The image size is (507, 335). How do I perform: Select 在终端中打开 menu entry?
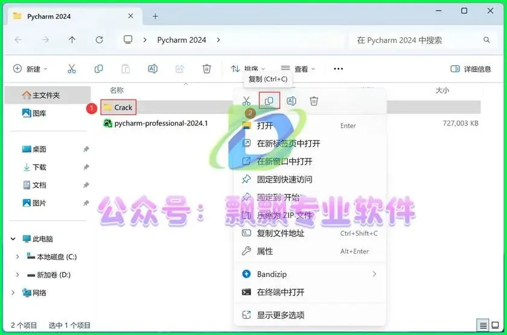point(310,292)
